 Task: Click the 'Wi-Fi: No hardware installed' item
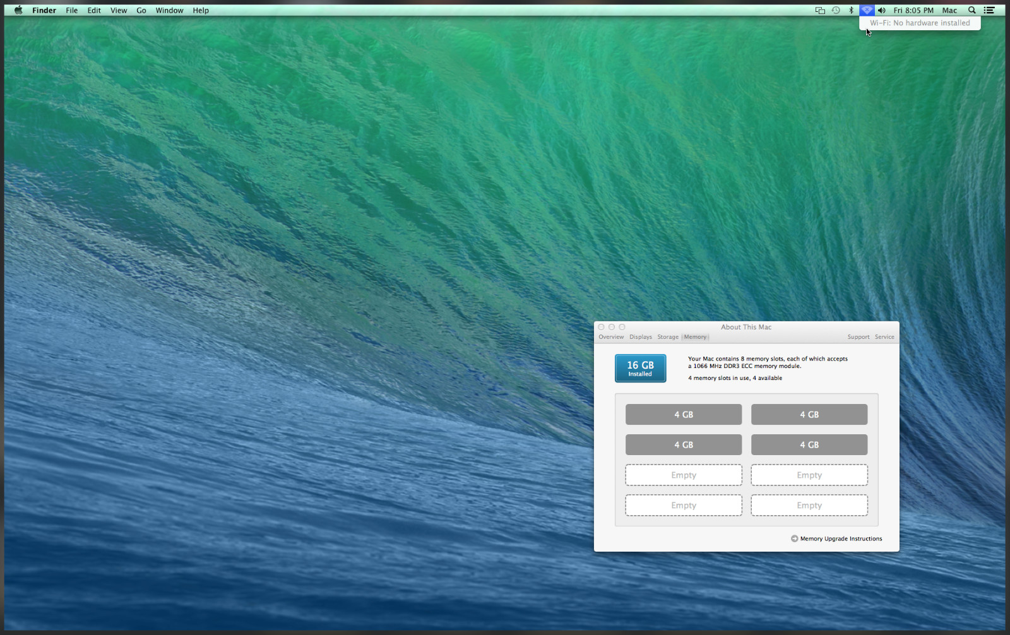[x=920, y=23]
